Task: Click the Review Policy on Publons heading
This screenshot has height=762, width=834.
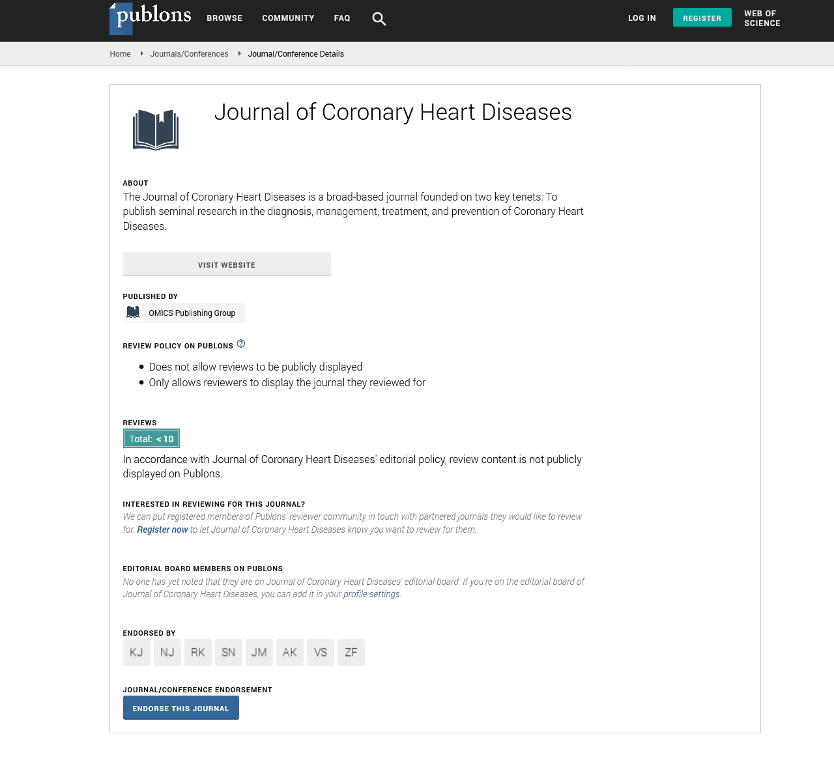Action: pos(178,346)
